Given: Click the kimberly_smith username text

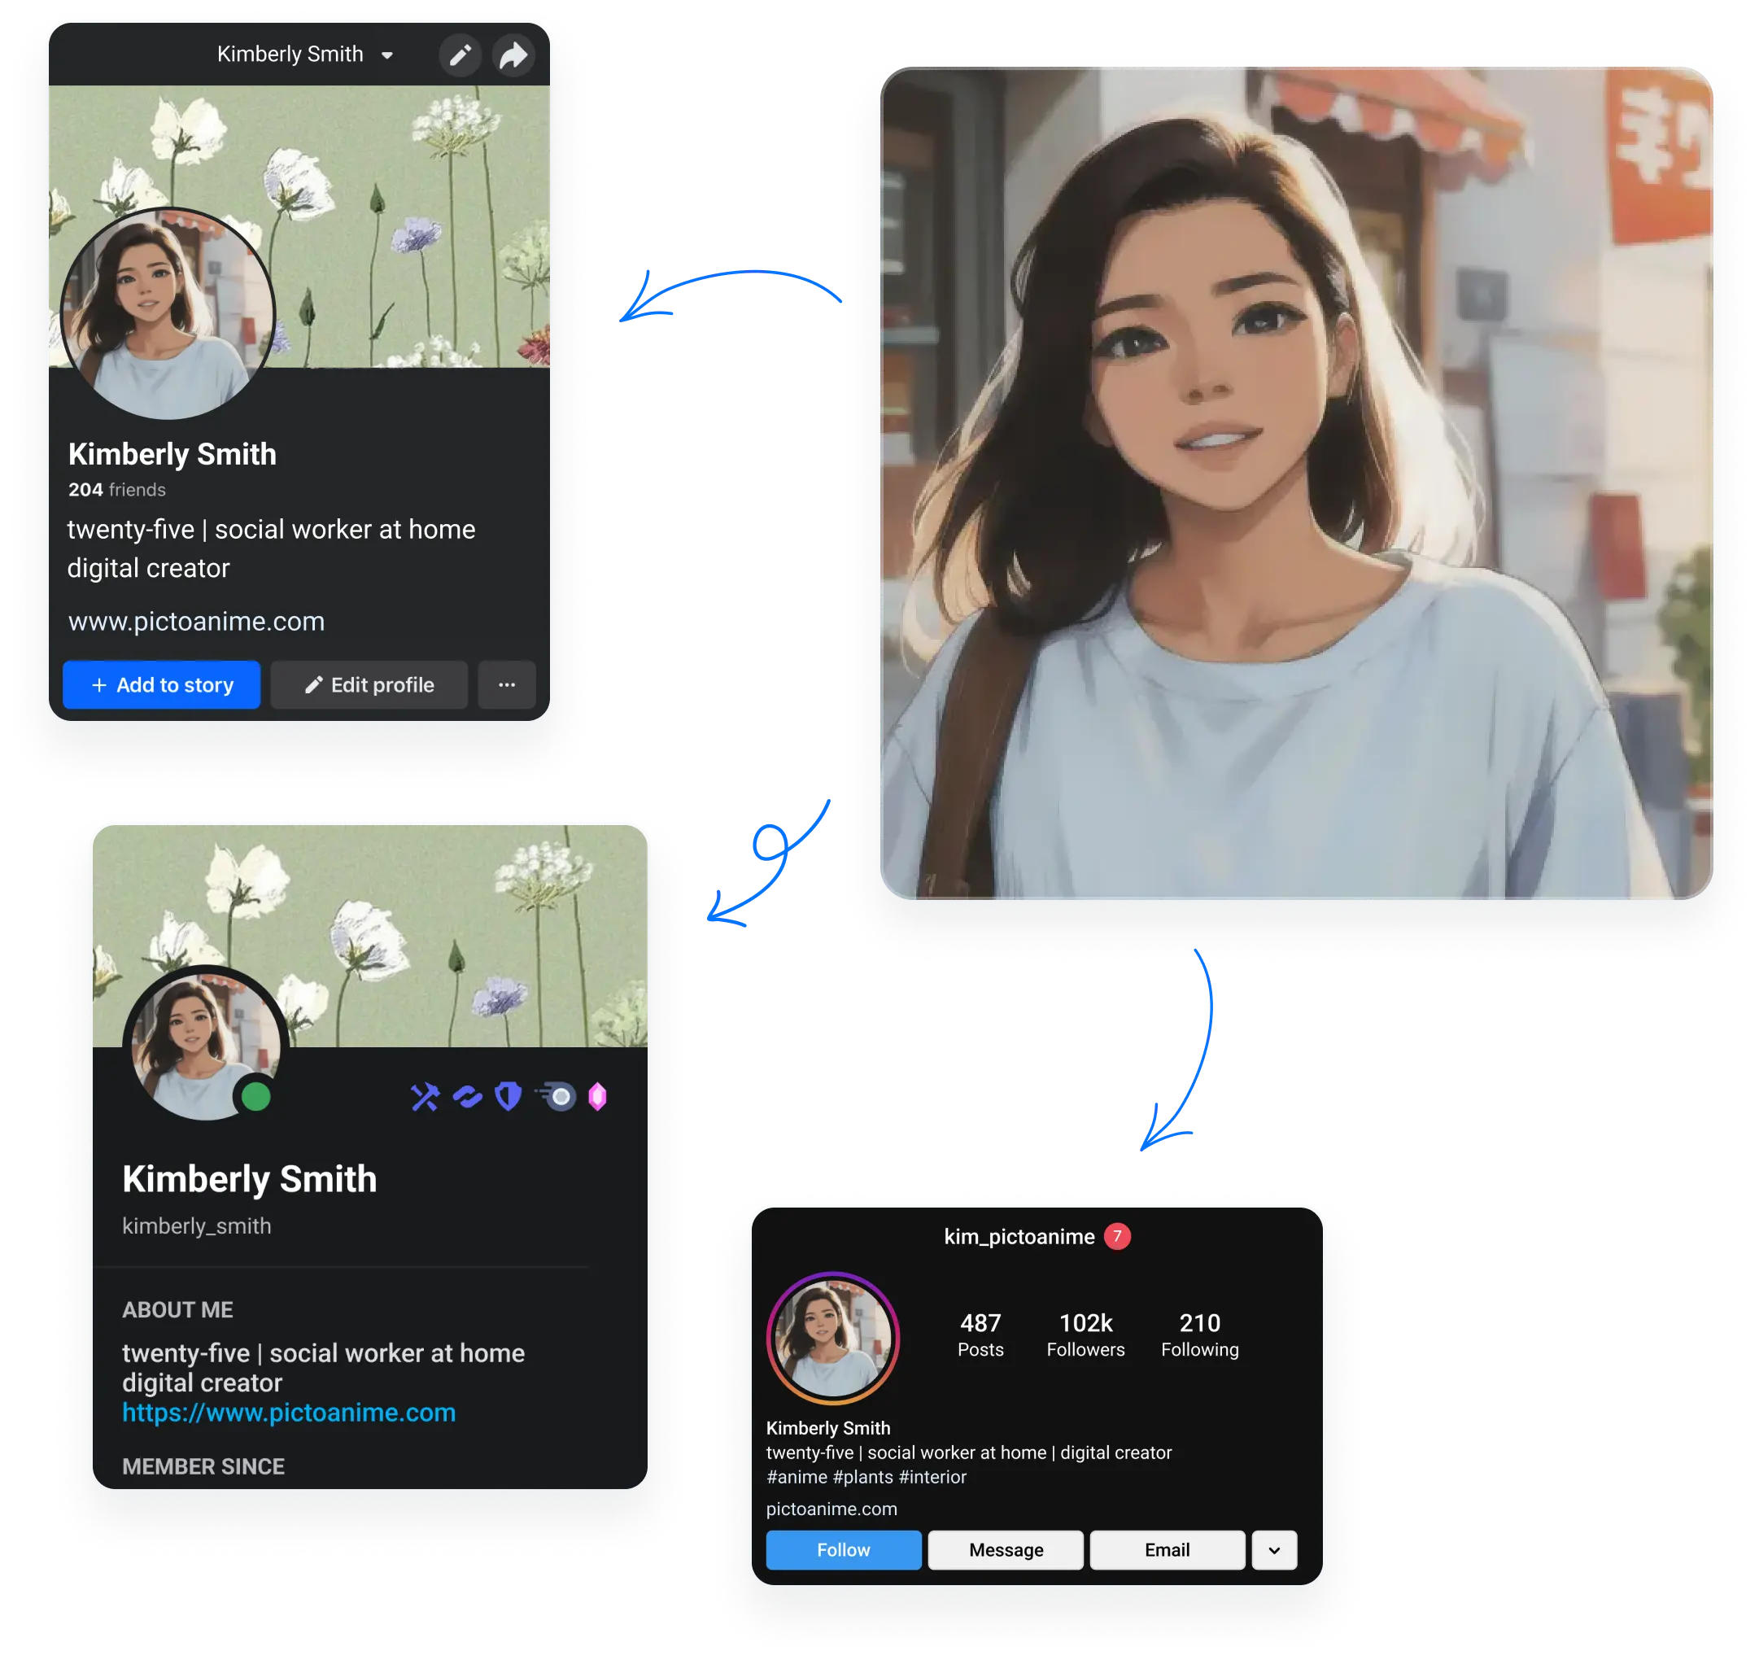Looking at the screenshot, I should click(x=196, y=1225).
